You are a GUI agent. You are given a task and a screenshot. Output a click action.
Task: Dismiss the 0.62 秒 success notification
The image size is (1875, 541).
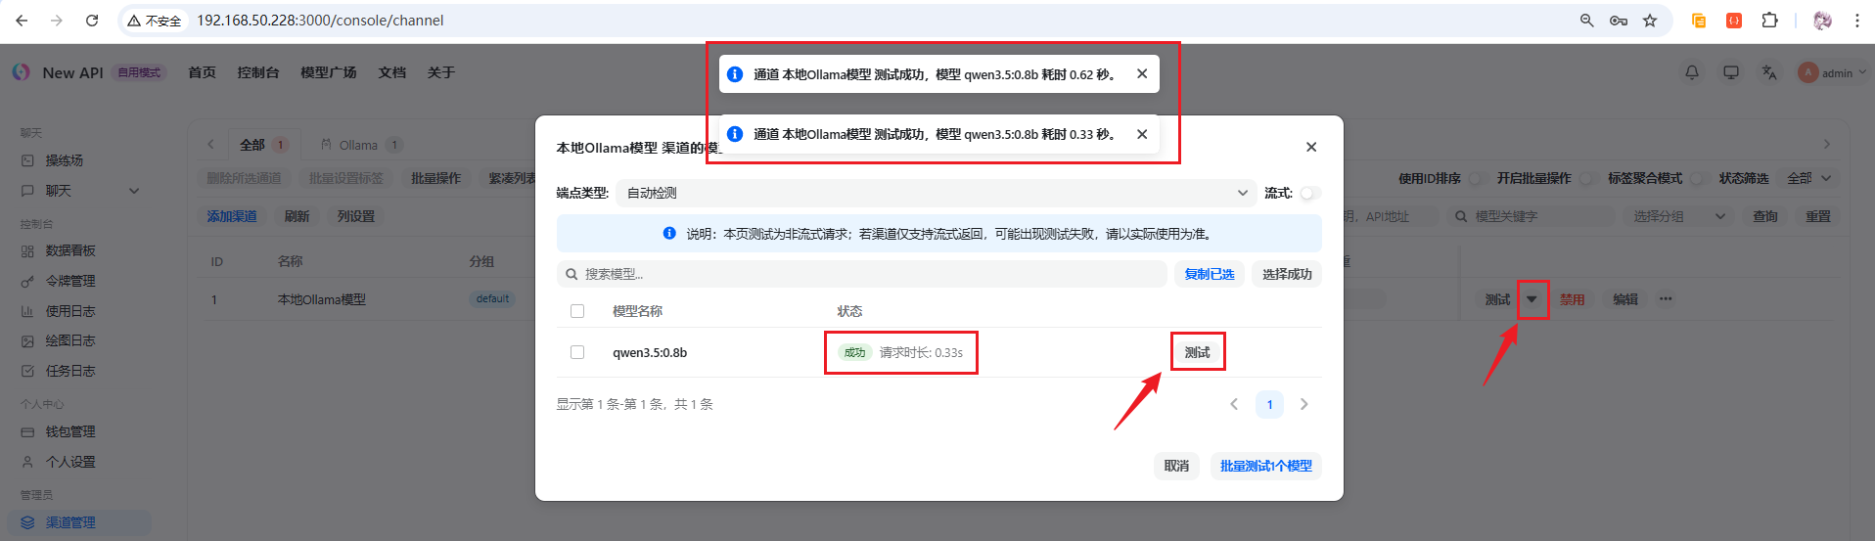coord(1141,73)
